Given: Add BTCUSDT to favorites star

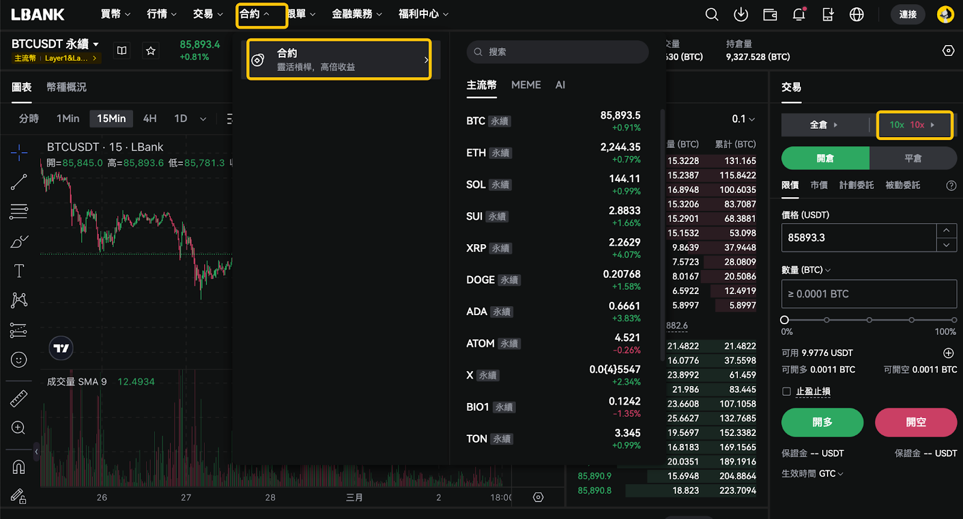Looking at the screenshot, I should tap(150, 51).
